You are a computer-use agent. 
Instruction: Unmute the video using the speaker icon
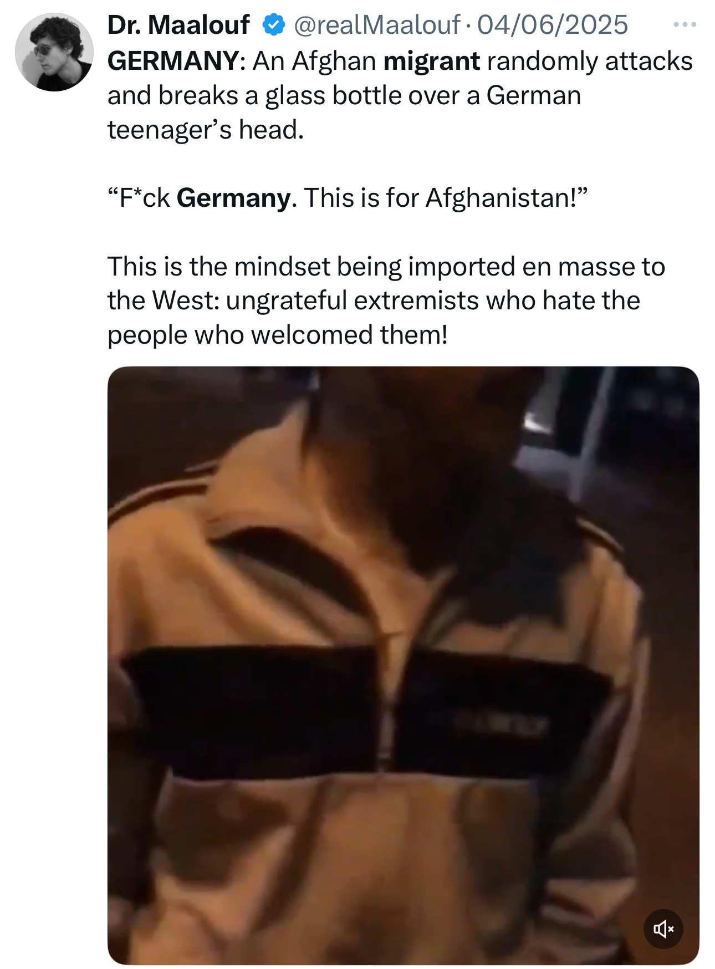tap(663, 929)
